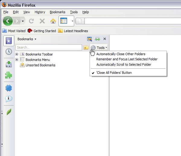Click the green leaf sidebar icon

coord(9,112)
